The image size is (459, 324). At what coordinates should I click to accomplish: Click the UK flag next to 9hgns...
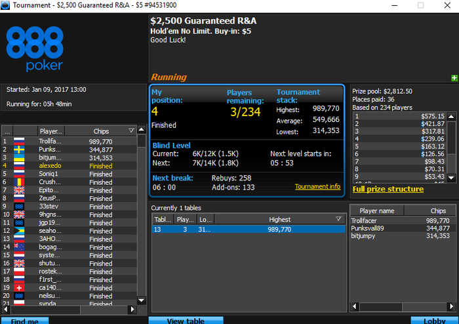[19, 214]
